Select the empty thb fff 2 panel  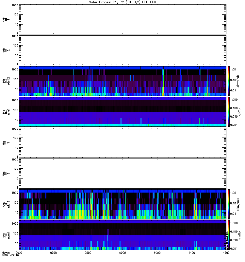pos(122,50)
